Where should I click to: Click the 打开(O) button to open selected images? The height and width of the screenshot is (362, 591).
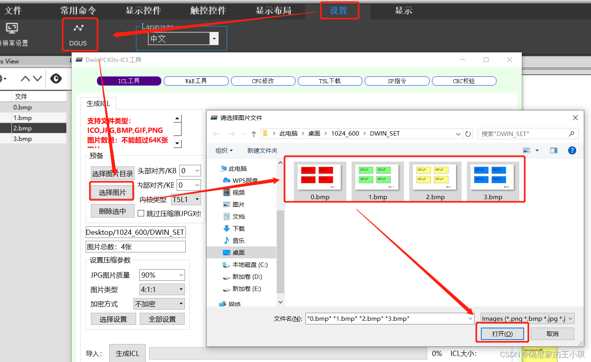[x=503, y=333]
